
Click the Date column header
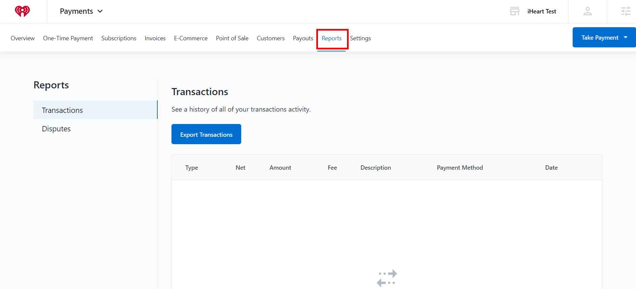(551, 167)
